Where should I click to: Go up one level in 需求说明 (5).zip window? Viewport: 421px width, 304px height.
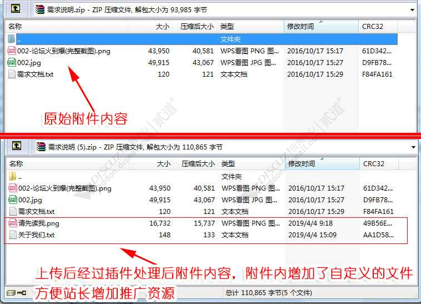click(x=17, y=146)
